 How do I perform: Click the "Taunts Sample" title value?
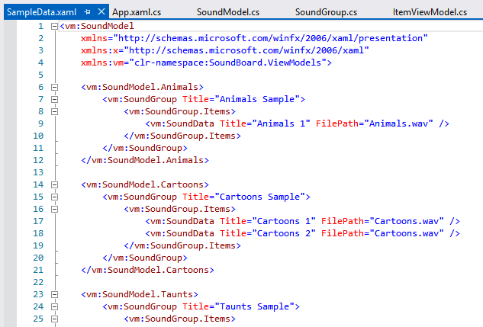[x=254, y=306]
